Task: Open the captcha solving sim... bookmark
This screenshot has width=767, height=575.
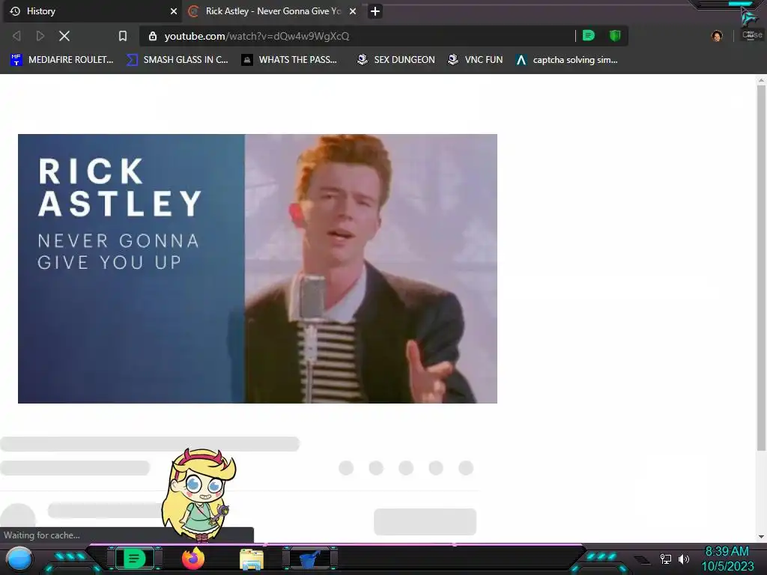Action: (567, 60)
